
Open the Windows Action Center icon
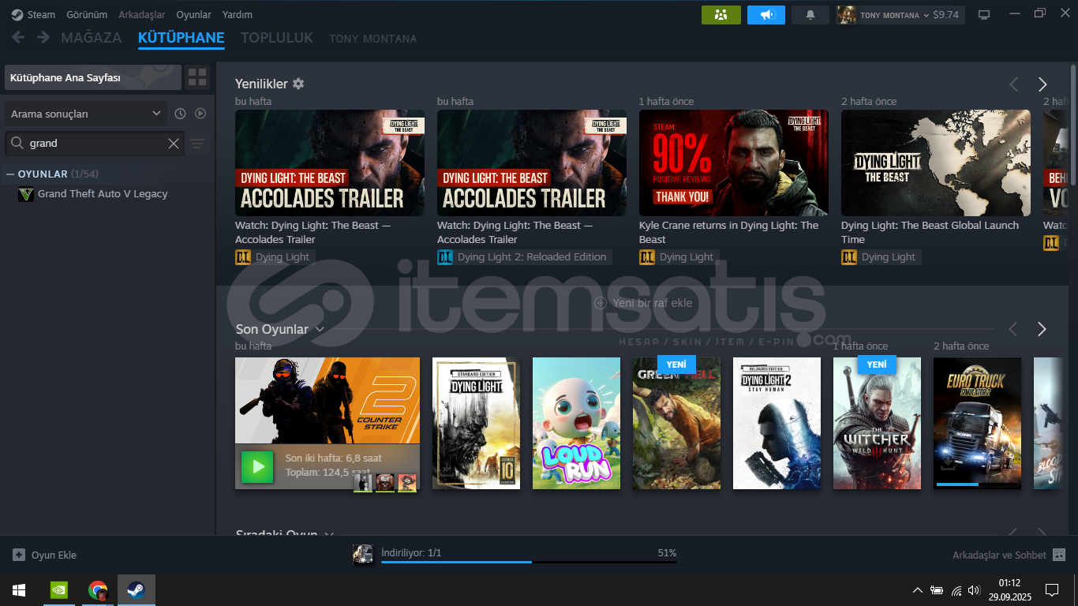pyautogui.click(x=1051, y=590)
